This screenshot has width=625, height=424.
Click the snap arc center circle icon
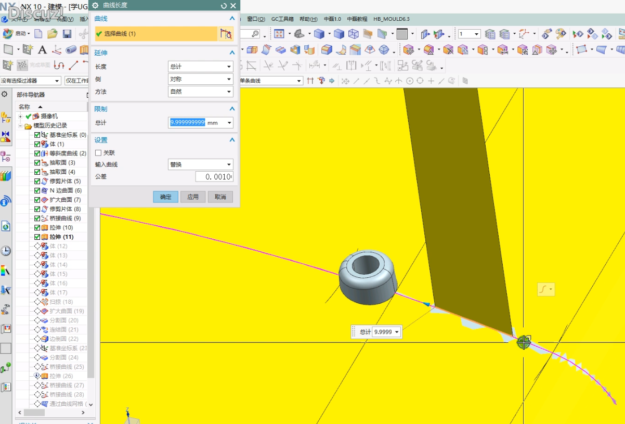coord(410,81)
